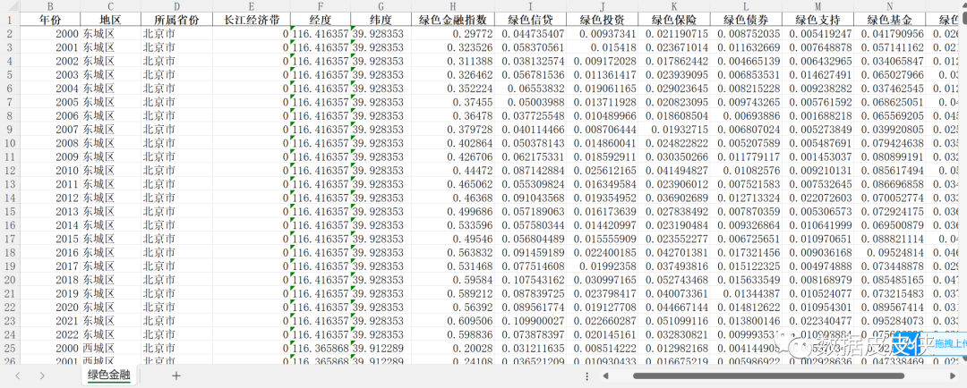
Task: Select column E header
Action: click(252, 5)
